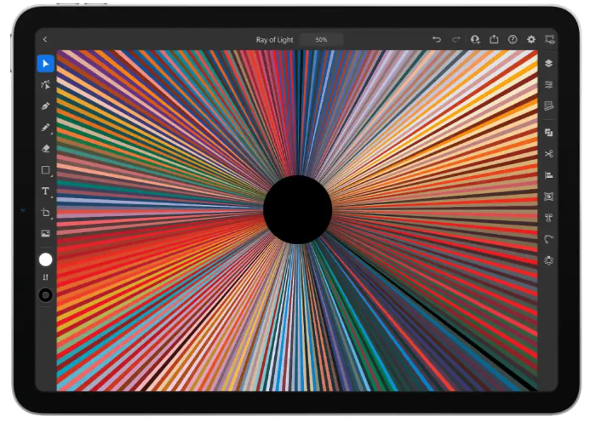Toggle the canvas view icon in top bar

pos(549,39)
